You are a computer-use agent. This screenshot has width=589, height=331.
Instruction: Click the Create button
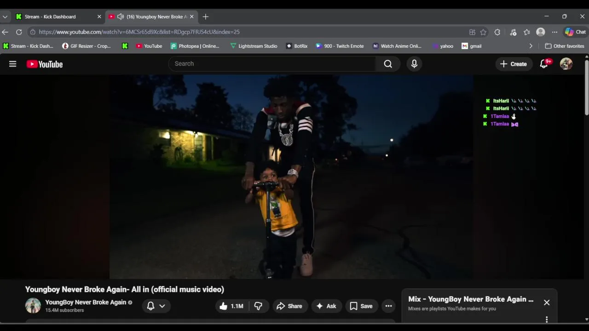pyautogui.click(x=514, y=64)
